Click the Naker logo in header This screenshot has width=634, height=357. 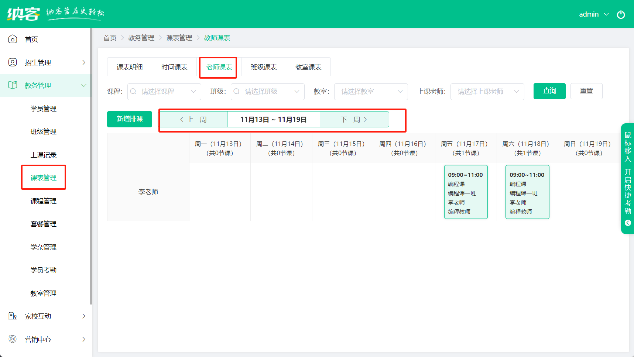coord(24,14)
